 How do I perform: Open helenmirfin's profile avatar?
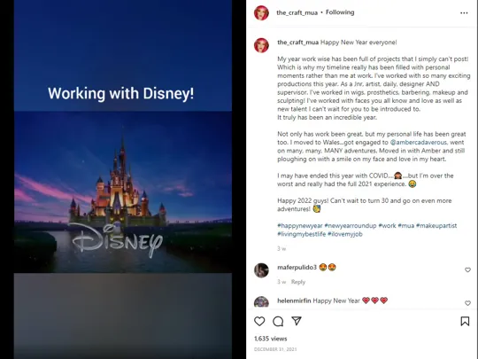pos(261,301)
